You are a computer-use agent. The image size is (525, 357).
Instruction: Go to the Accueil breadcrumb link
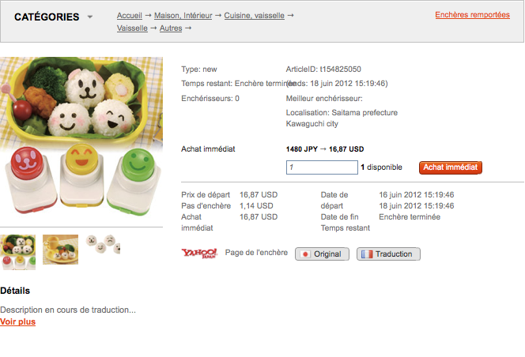pyautogui.click(x=129, y=15)
